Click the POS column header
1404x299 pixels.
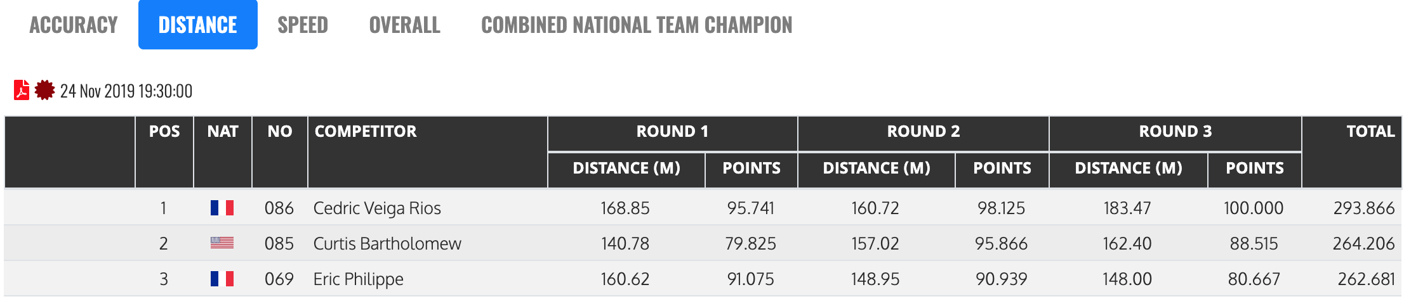pos(164,132)
